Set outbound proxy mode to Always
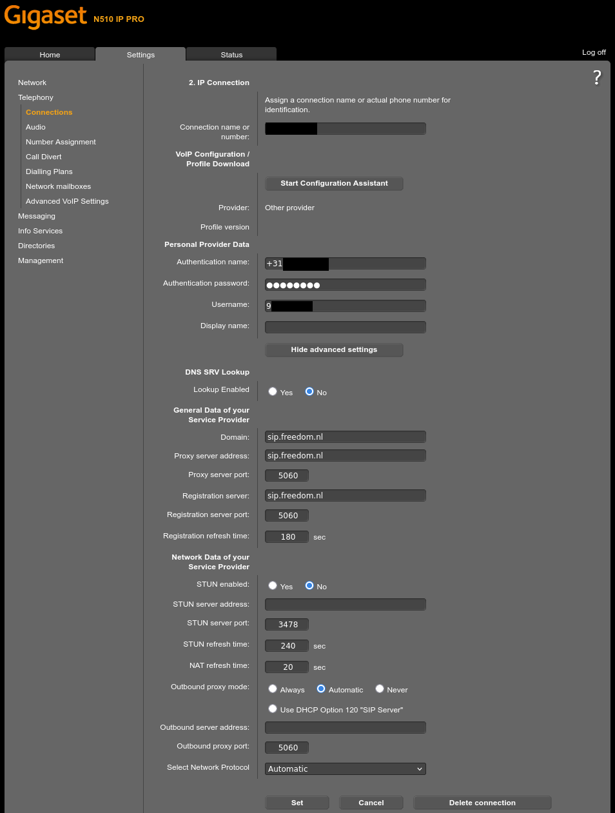 (273, 689)
